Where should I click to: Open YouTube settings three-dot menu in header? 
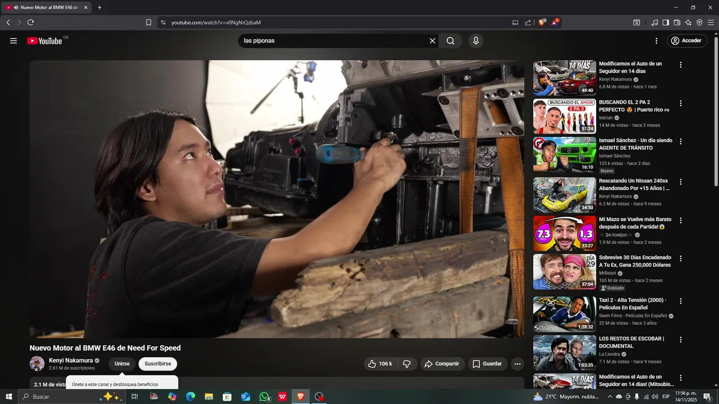click(656, 41)
